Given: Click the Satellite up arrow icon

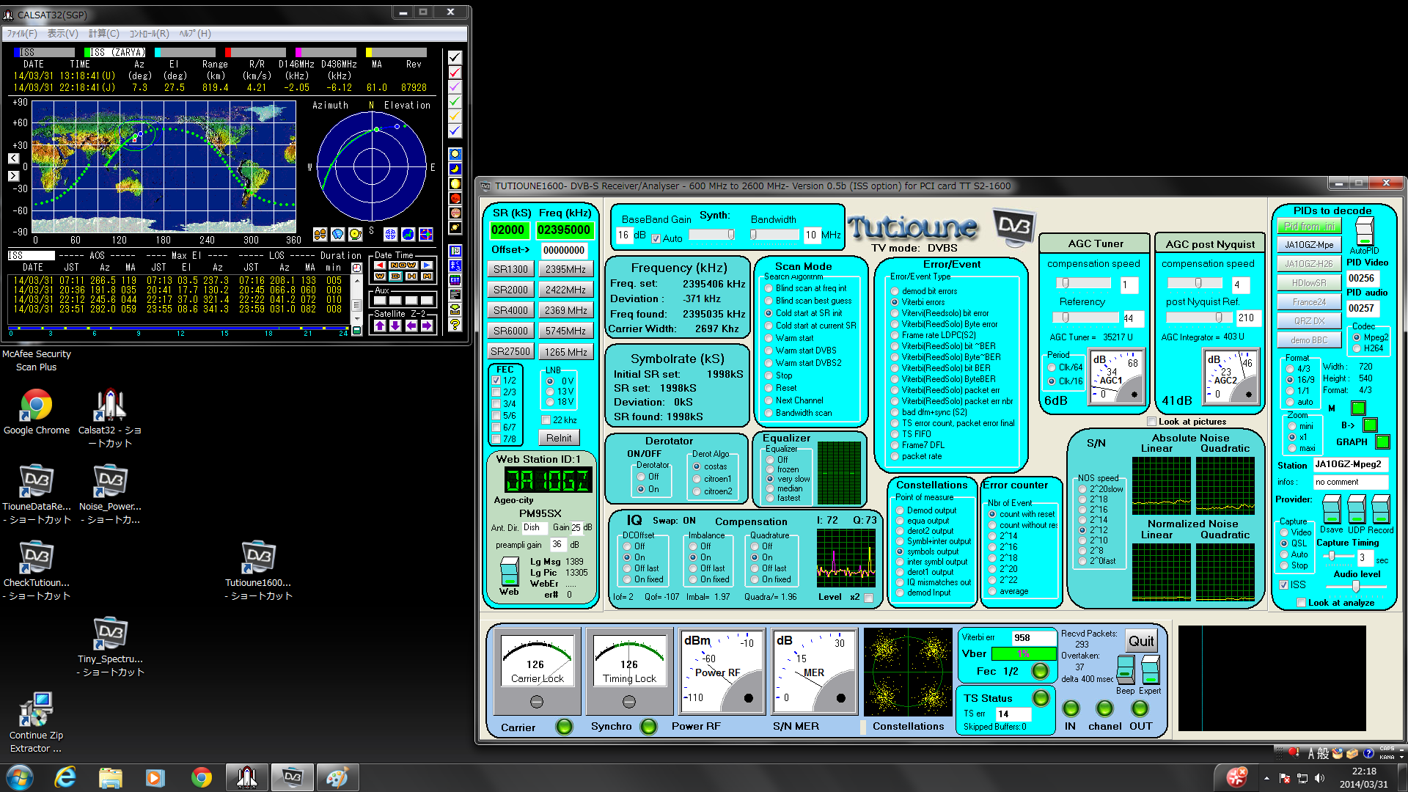Looking at the screenshot, I should click(x=380, y=326).
